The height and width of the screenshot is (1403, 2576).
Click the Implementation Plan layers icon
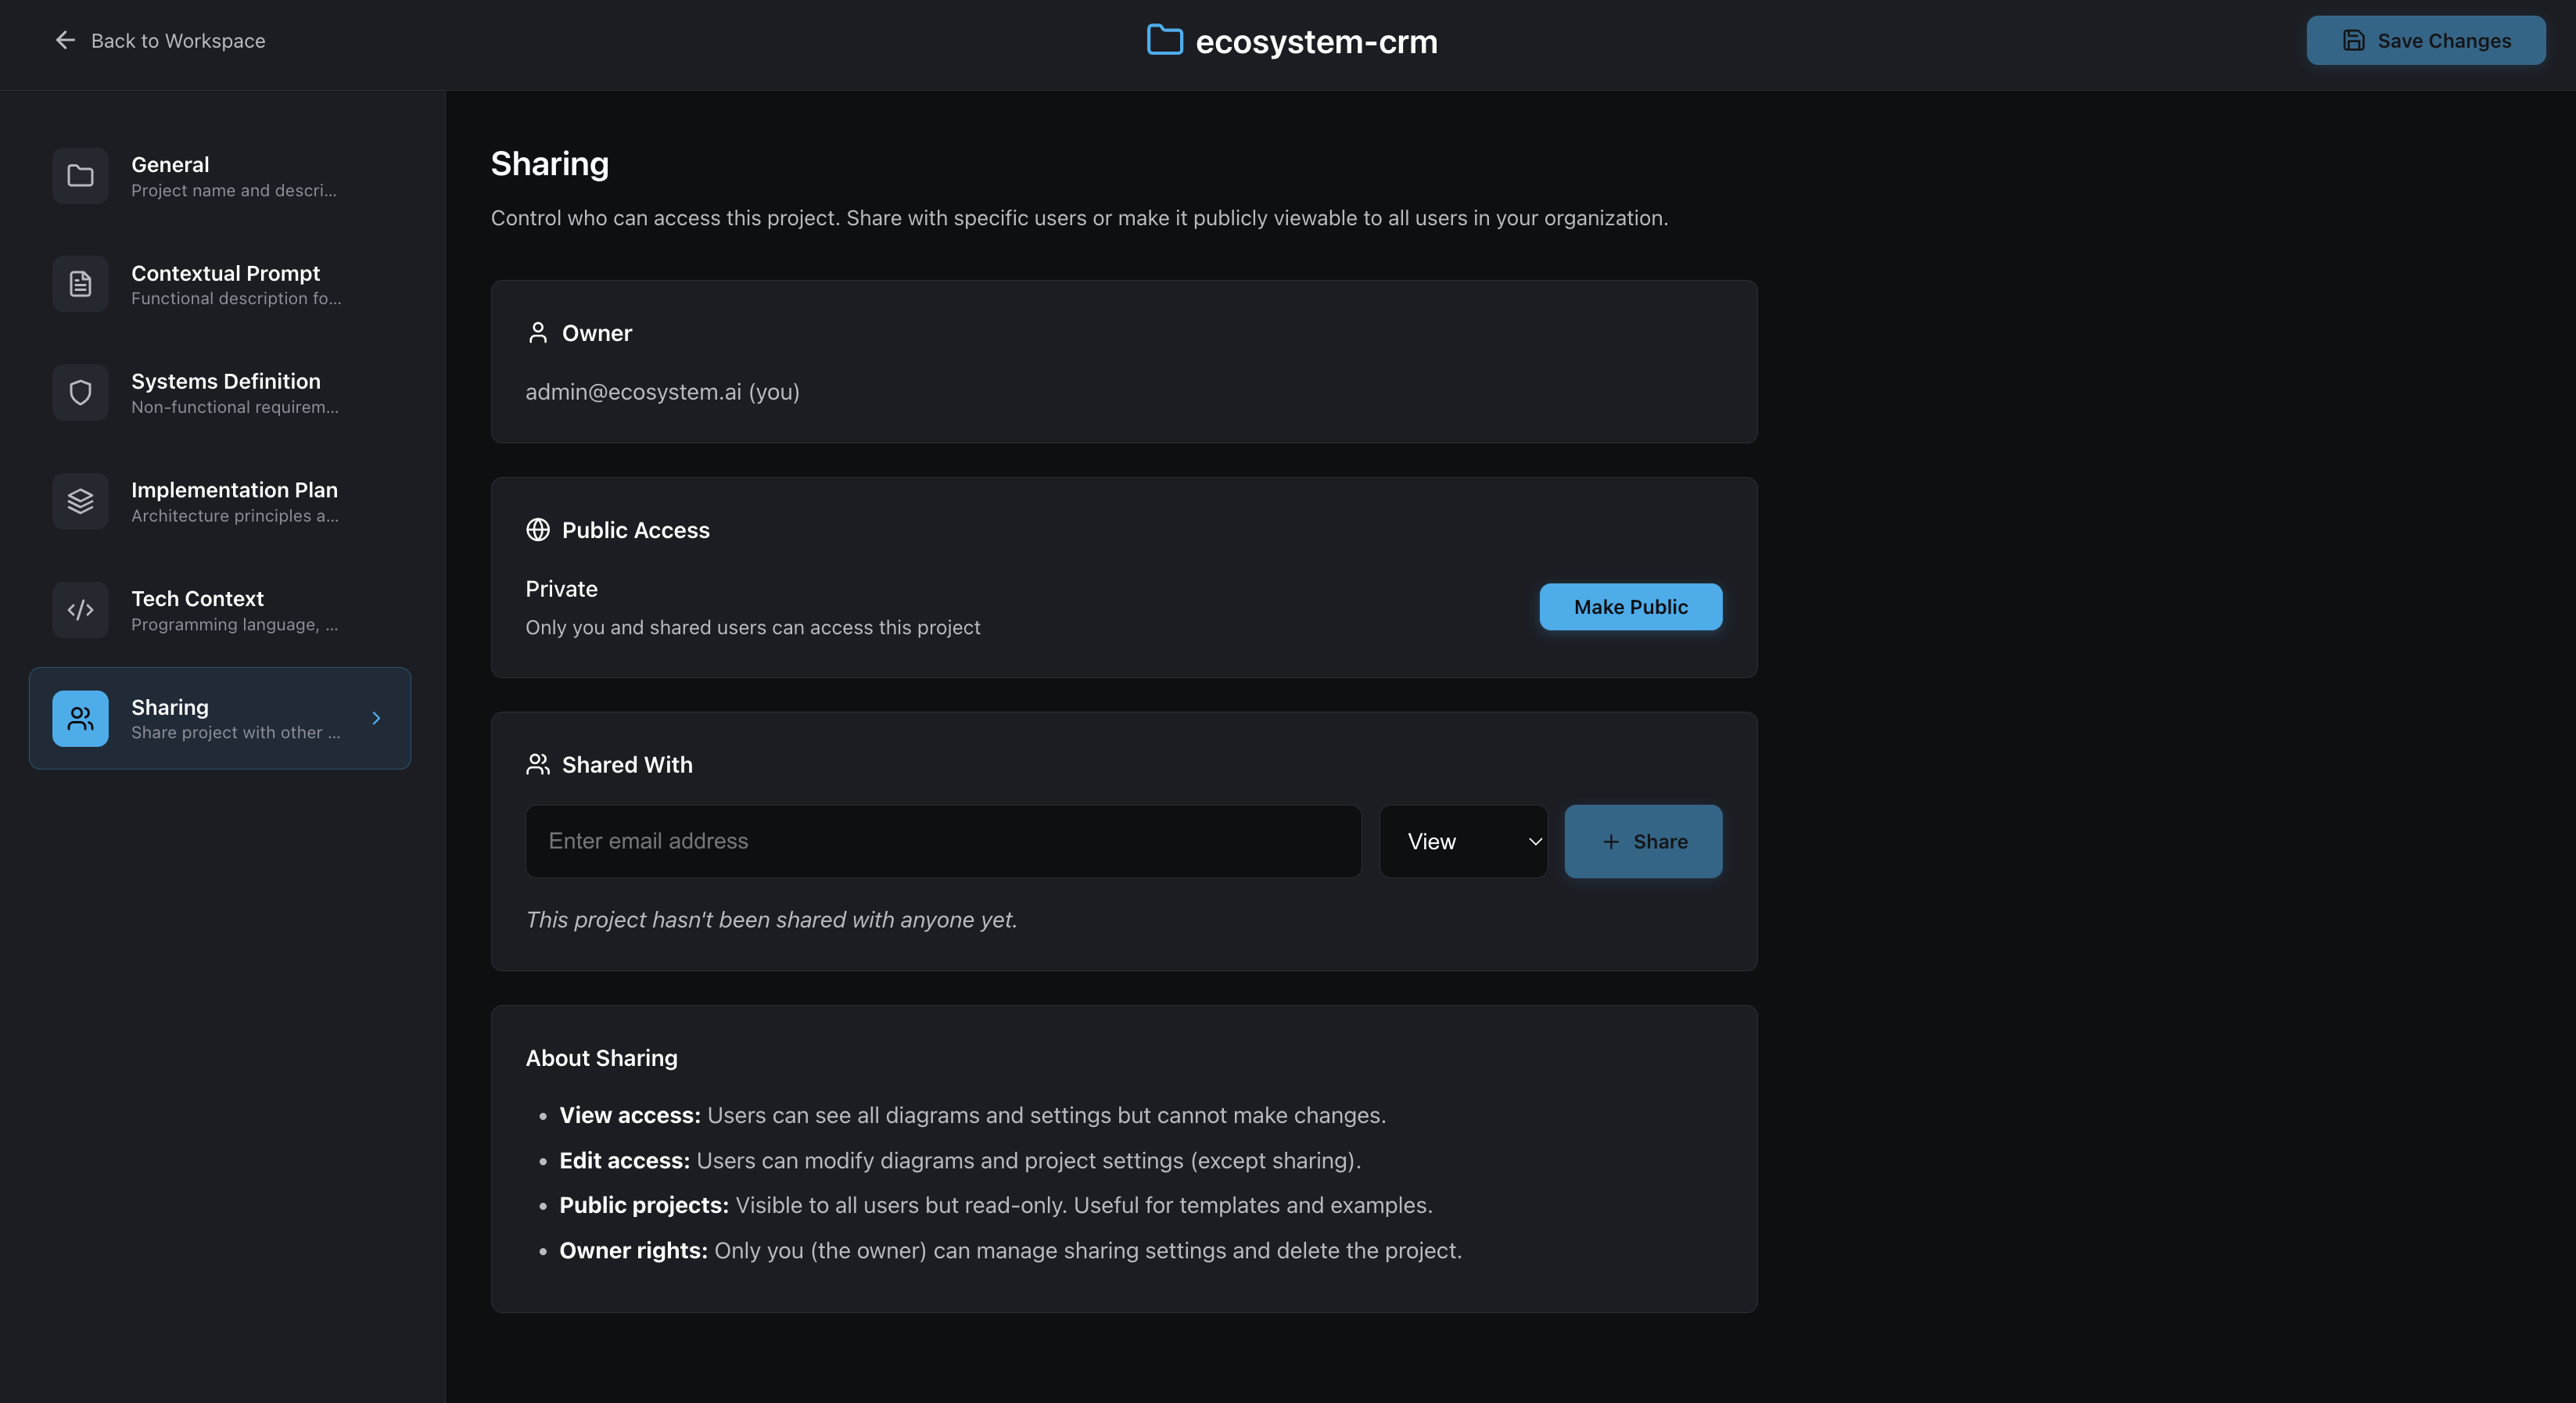(80, 501)
